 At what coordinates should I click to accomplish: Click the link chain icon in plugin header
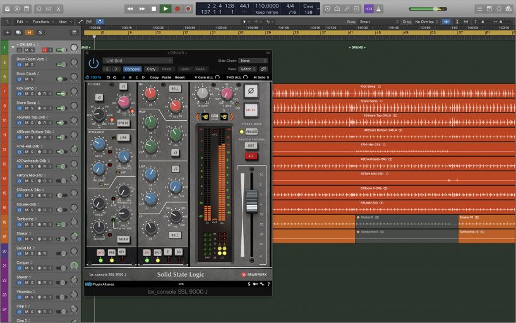click(263, 69)
